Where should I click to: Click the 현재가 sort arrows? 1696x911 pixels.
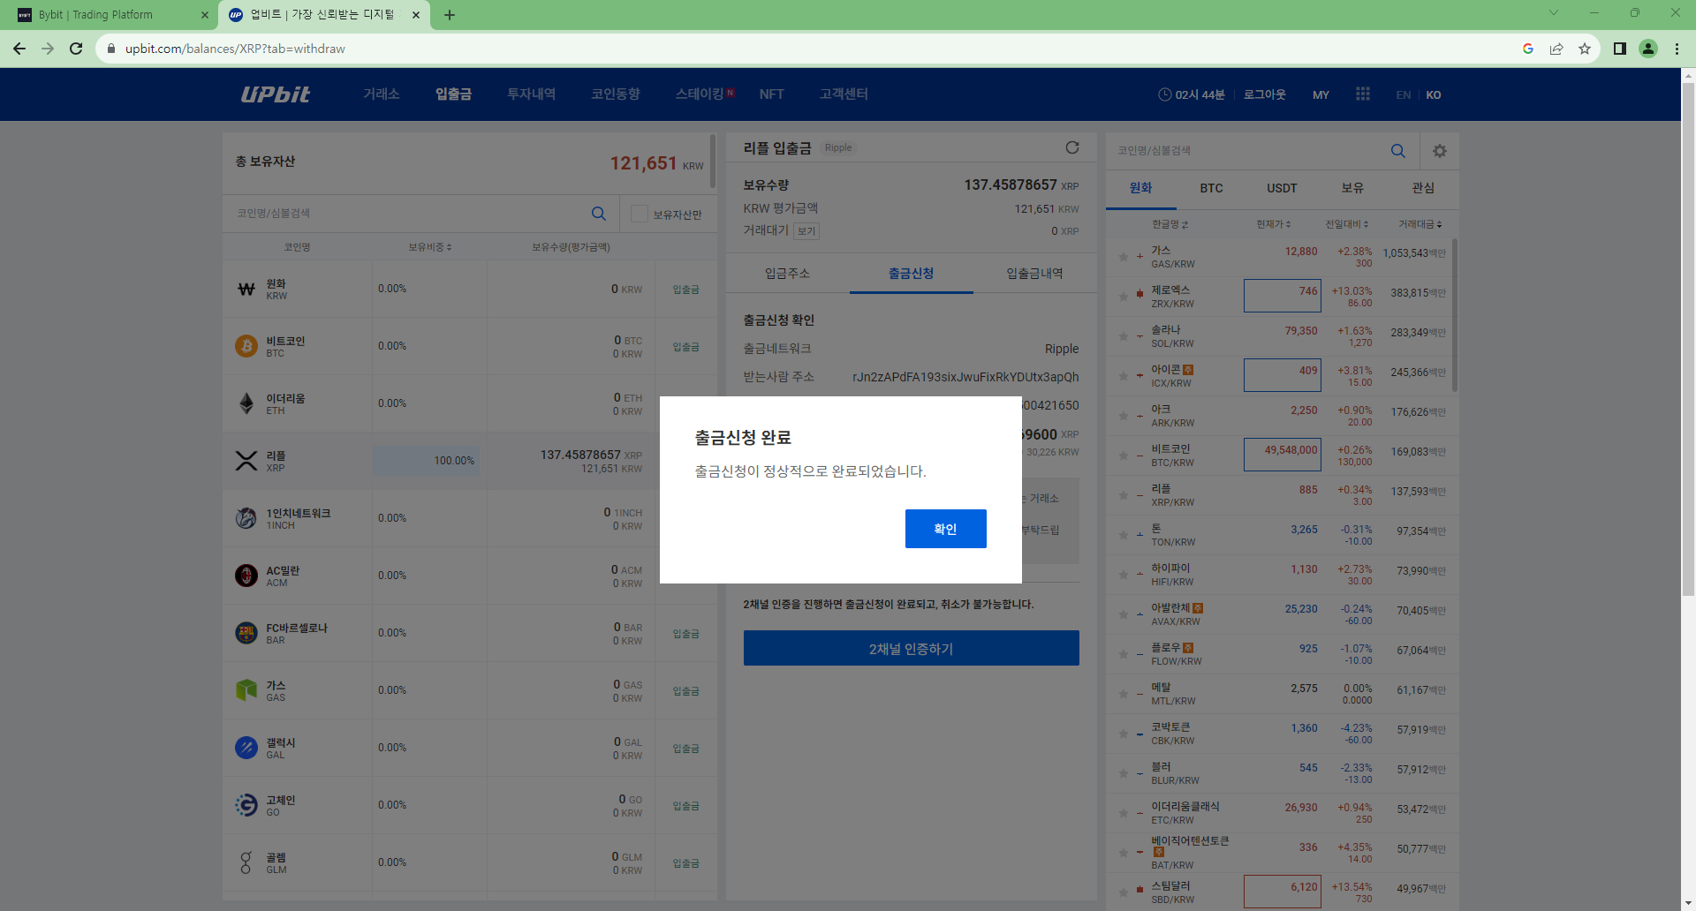[x=1289, y=223]
